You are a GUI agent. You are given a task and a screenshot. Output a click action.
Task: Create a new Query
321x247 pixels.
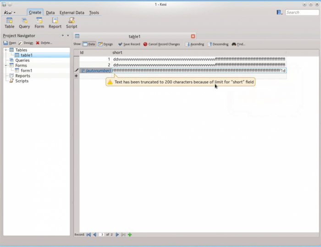click(24, 22)
